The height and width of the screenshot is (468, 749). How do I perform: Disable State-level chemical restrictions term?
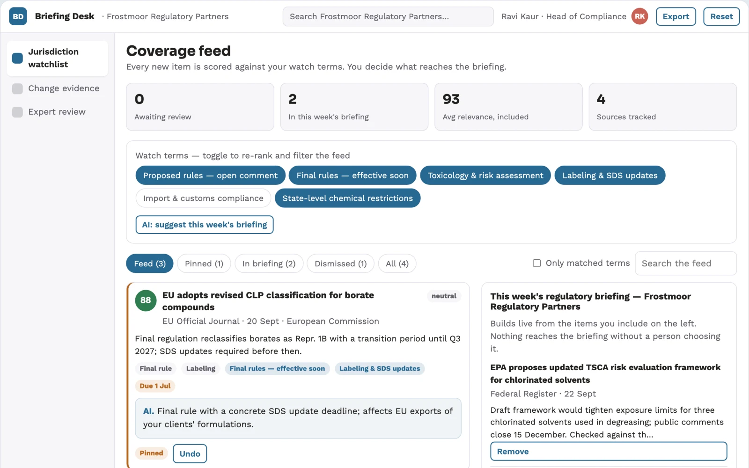point(348,198)
